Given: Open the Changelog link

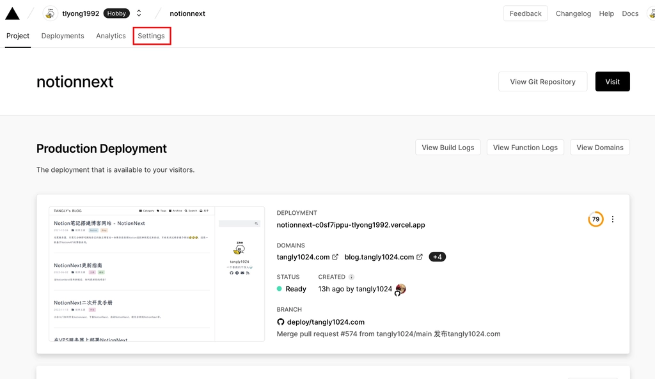Looking at the screenshot, I should 573,13.
